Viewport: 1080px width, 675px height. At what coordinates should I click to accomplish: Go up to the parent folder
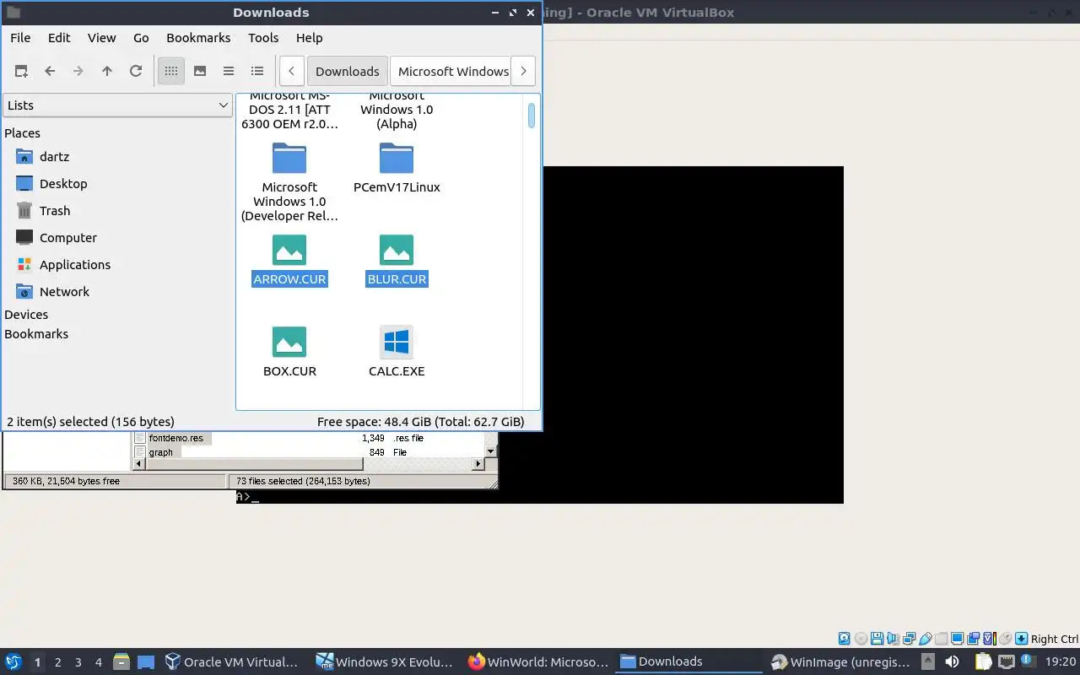107,72
